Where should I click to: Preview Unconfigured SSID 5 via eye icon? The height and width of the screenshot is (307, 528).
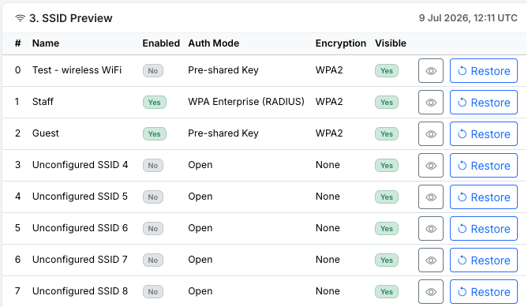pyautogui.click(x=431, y=197)
